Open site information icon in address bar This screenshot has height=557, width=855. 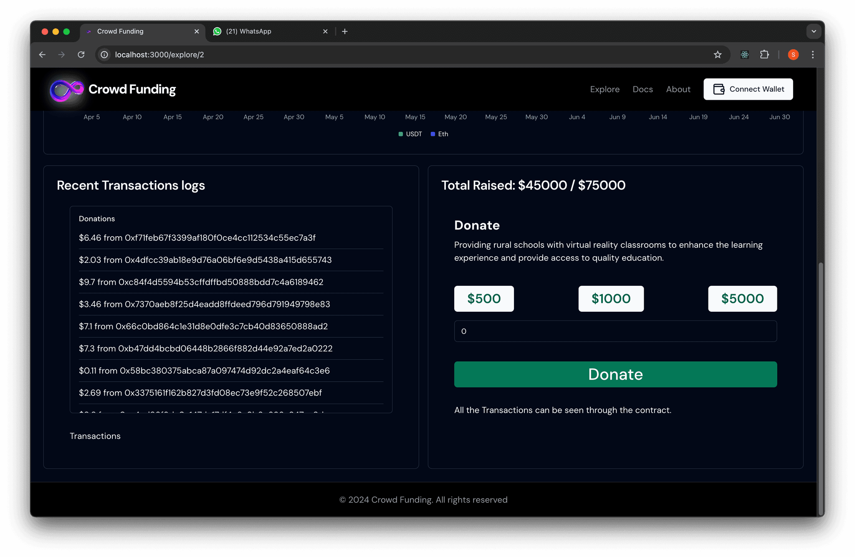tap(104, 55)
